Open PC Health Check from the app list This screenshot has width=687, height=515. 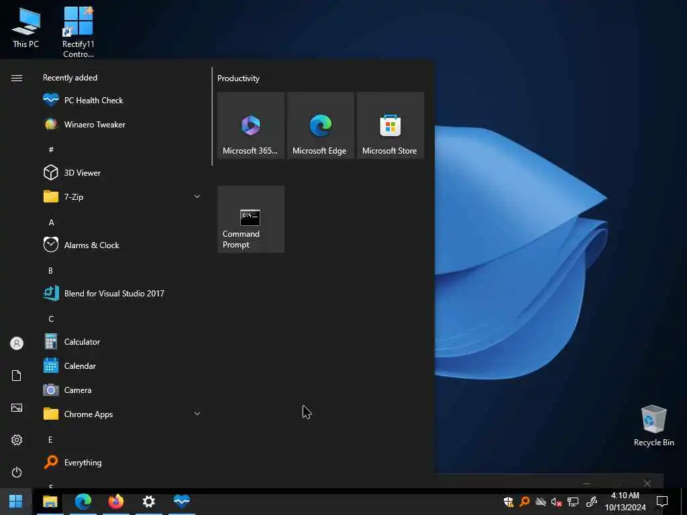click(121, 101)
